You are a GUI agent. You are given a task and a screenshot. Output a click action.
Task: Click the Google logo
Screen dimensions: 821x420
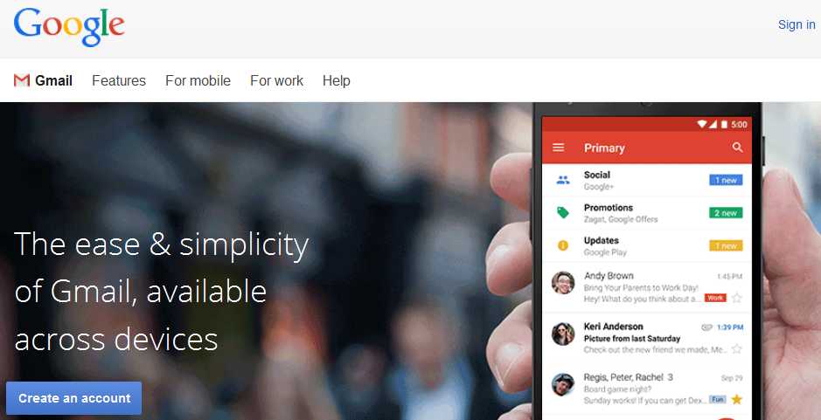click(x=69, y=27)
